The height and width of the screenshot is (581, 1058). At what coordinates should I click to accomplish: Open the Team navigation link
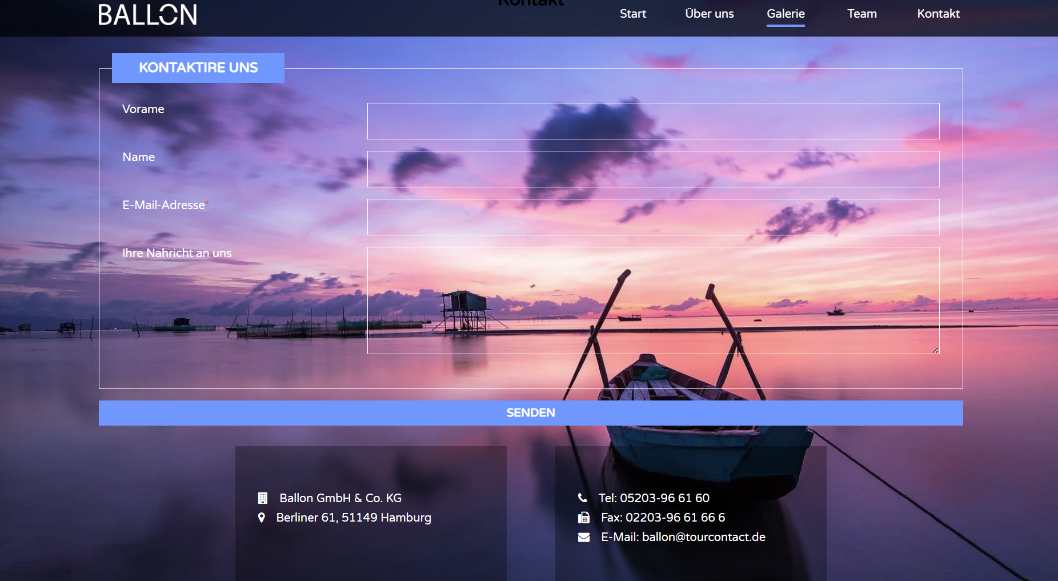tap(861, 14)
